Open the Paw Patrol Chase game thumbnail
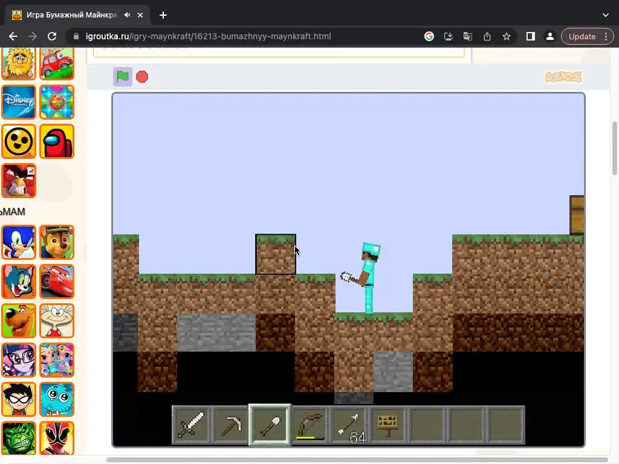The image size is (619, 464). [x=57, y=242]
